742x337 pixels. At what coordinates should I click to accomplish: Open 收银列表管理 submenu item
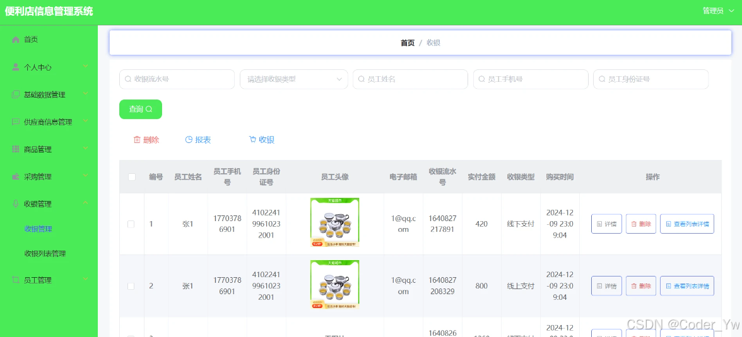45,254
